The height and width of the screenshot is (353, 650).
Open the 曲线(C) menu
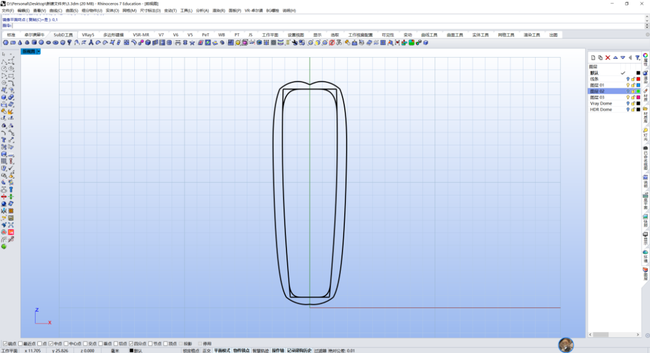(x=55, y=11)
